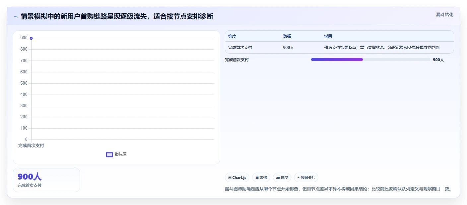Click the 漏斗转化 label in header

tap(444, 15)
